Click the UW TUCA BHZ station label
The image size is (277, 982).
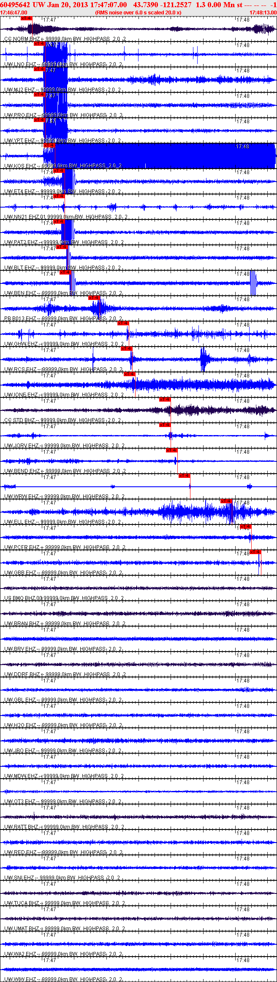pos(65,903)
